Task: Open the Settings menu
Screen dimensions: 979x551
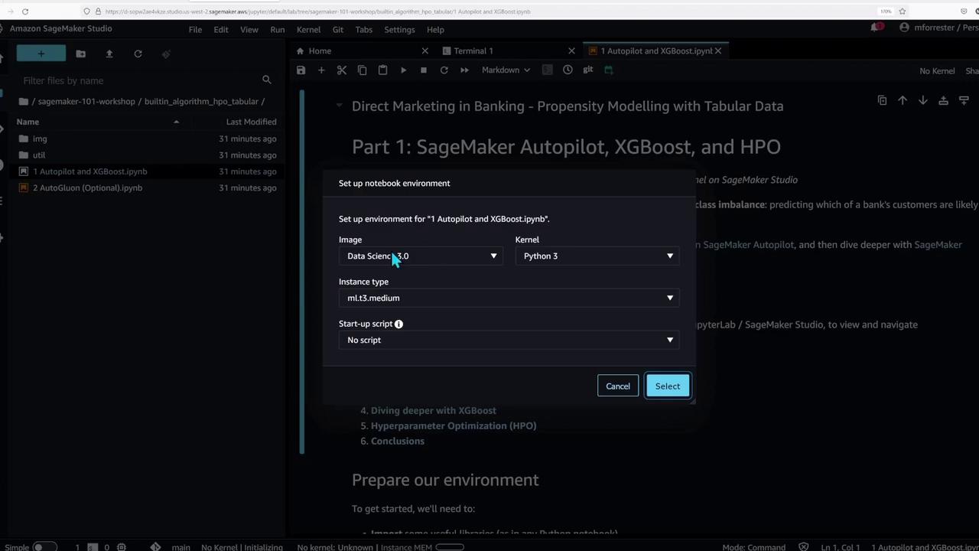Action: [399, 29]
